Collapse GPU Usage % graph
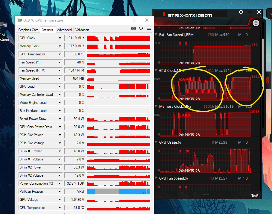The image size is (272, 214). click(x=156, y=142)
